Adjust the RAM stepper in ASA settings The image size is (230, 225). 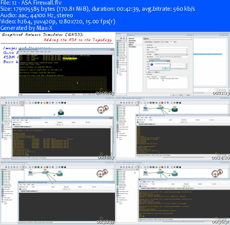pos(187,50)
